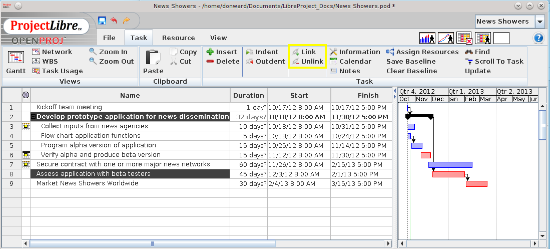Outdent the selected task
The height and width of the screenshot is (249, 550).
[266, 62]
